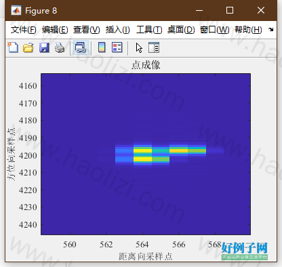Toggle the Link Plot toolbar icon
The image size is (282, 267).
pos(81,47)
